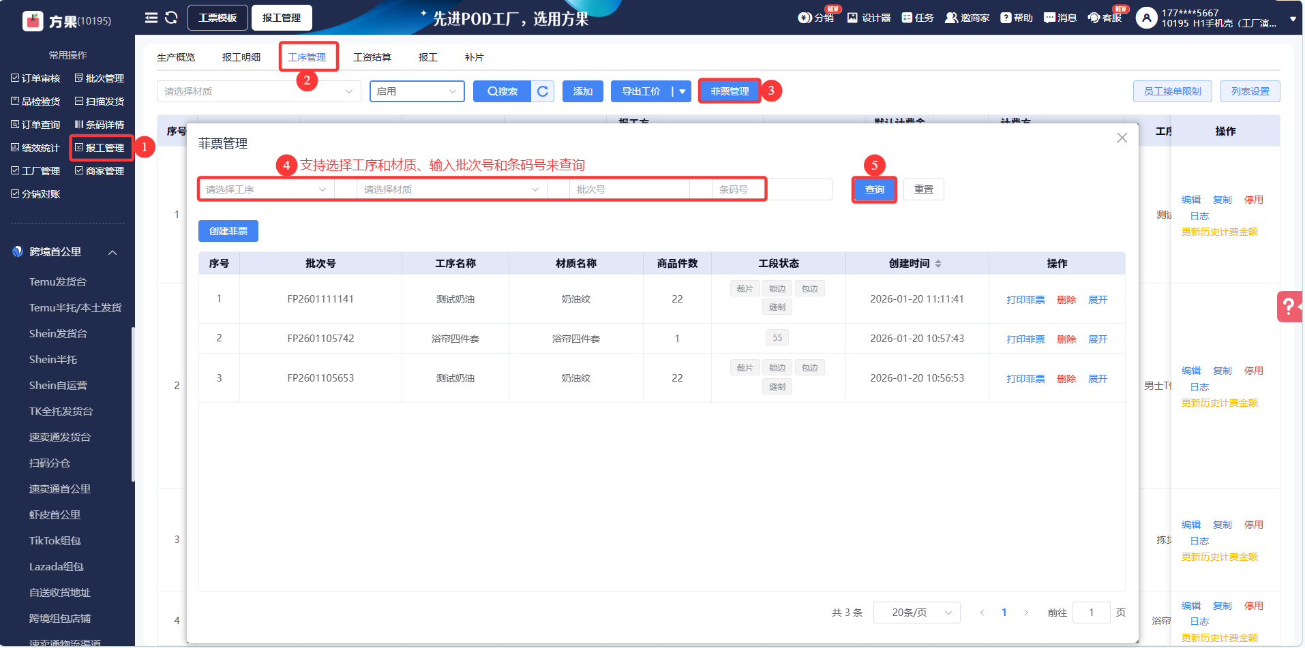Click 打印菲票 for batch FP2601111141

(x=1025, y=300)
